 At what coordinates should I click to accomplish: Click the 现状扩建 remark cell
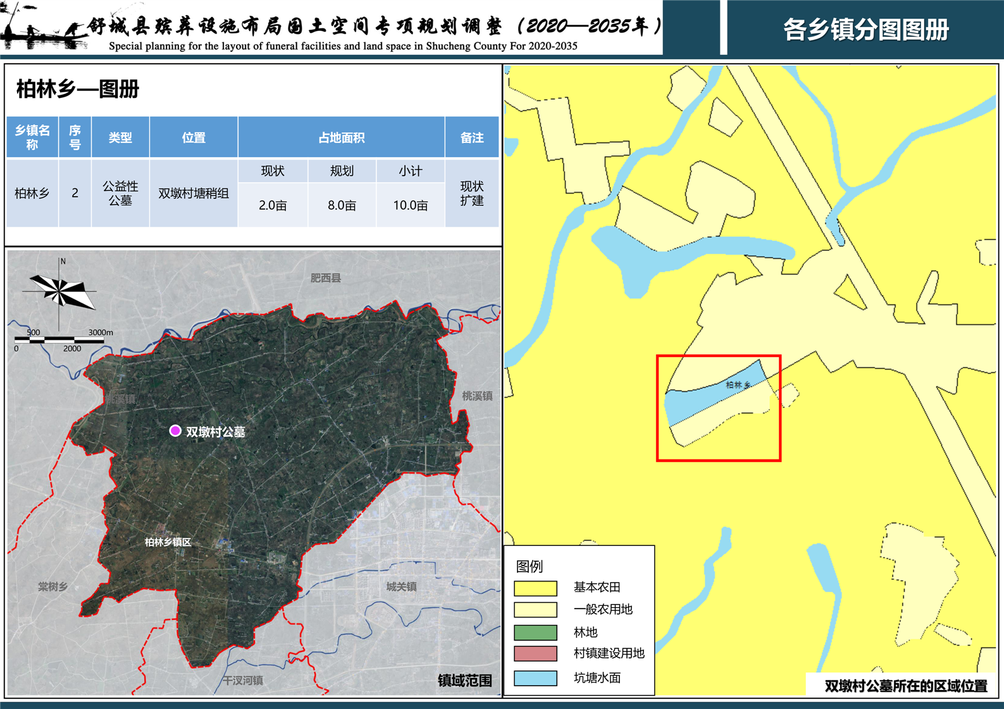click(x=472, y=193)
